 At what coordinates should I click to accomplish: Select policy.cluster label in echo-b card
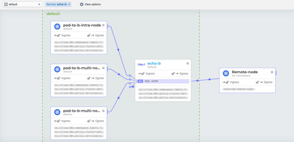(163, 94)
